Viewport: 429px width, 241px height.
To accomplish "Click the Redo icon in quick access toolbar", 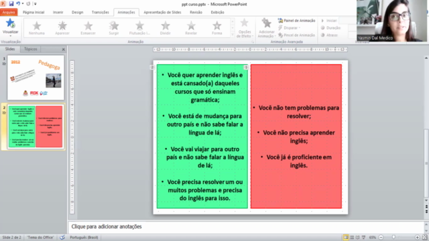I will 28,4.
